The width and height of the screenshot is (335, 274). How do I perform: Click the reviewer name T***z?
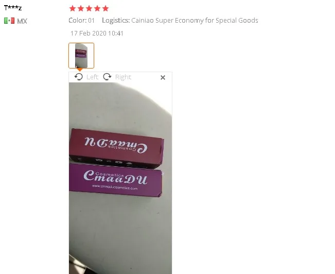click(x=13, y=8)
